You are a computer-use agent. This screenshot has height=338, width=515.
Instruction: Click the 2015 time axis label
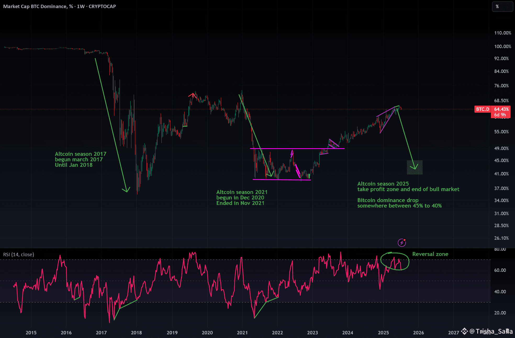[x=31, y=333]
